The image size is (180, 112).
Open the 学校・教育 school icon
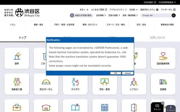pos(105,82)
